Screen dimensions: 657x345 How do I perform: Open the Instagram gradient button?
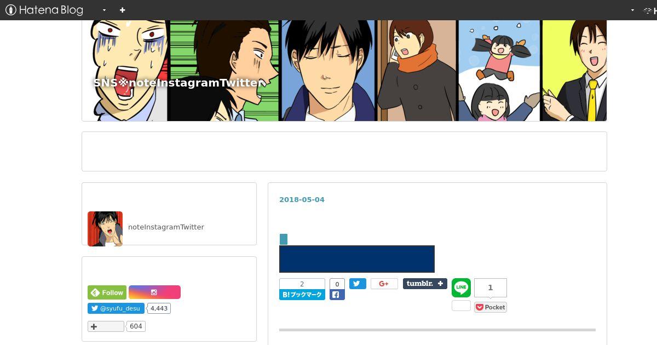154,292
